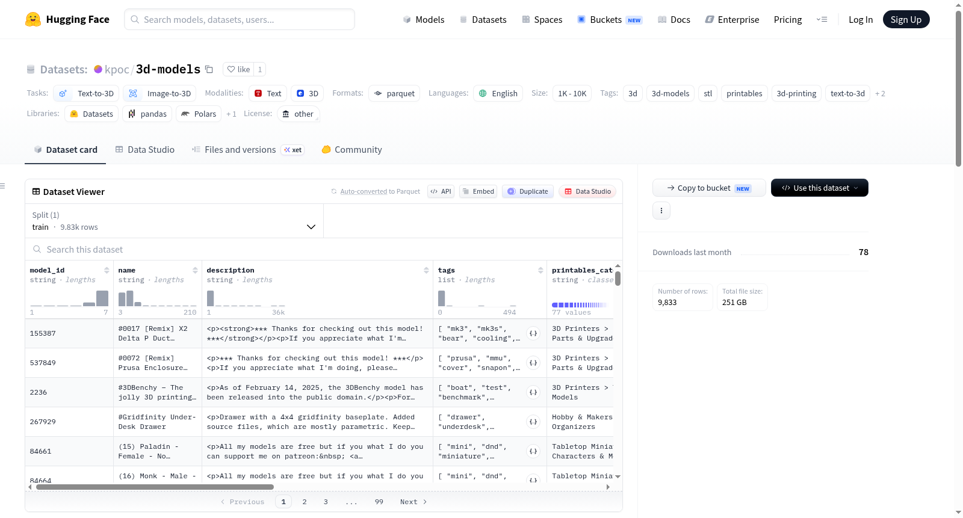The width and height of the screenshot is (963, 518).
Task: Switch to Files and versions tab
Action: point(248,150)
